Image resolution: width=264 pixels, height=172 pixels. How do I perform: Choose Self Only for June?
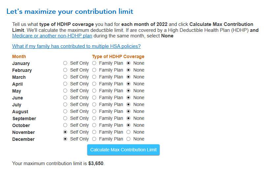coord(65,97)
